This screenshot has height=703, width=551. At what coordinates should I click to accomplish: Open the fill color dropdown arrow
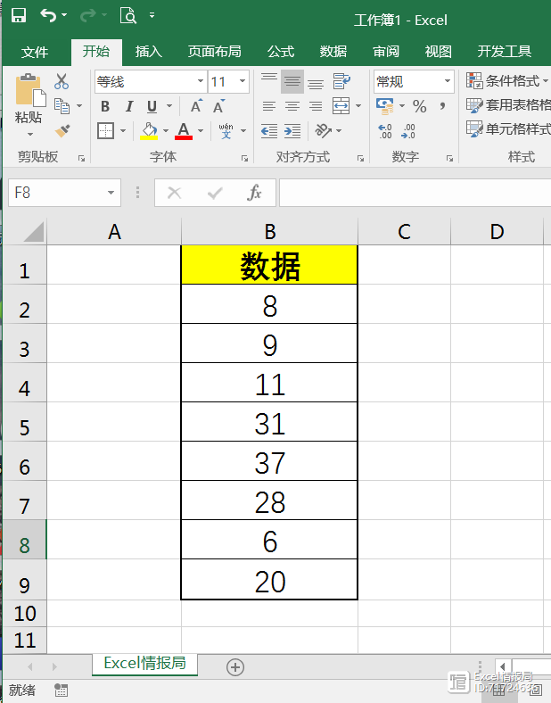tap(166, 131)
